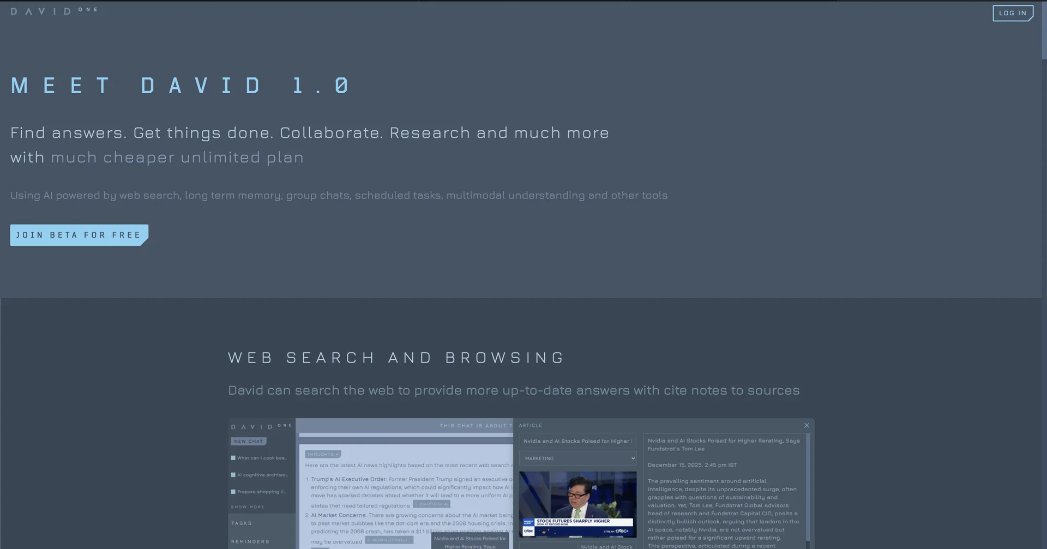The width and height of the screenshot is (1047, 549).
Task: Click "December 15, 2025, 2:45 pm IST" date
Action: coord(692,465)
